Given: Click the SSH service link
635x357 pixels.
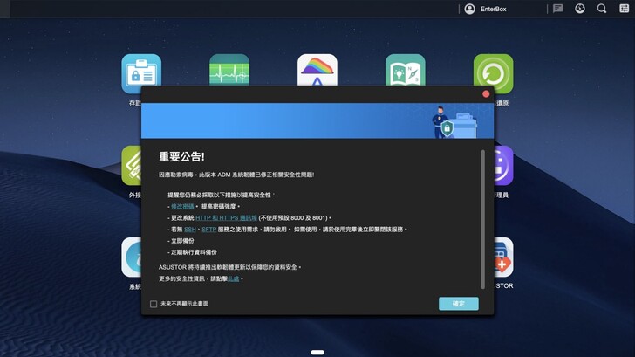Looking at the screenshot, I should click(x=190, y=229).
